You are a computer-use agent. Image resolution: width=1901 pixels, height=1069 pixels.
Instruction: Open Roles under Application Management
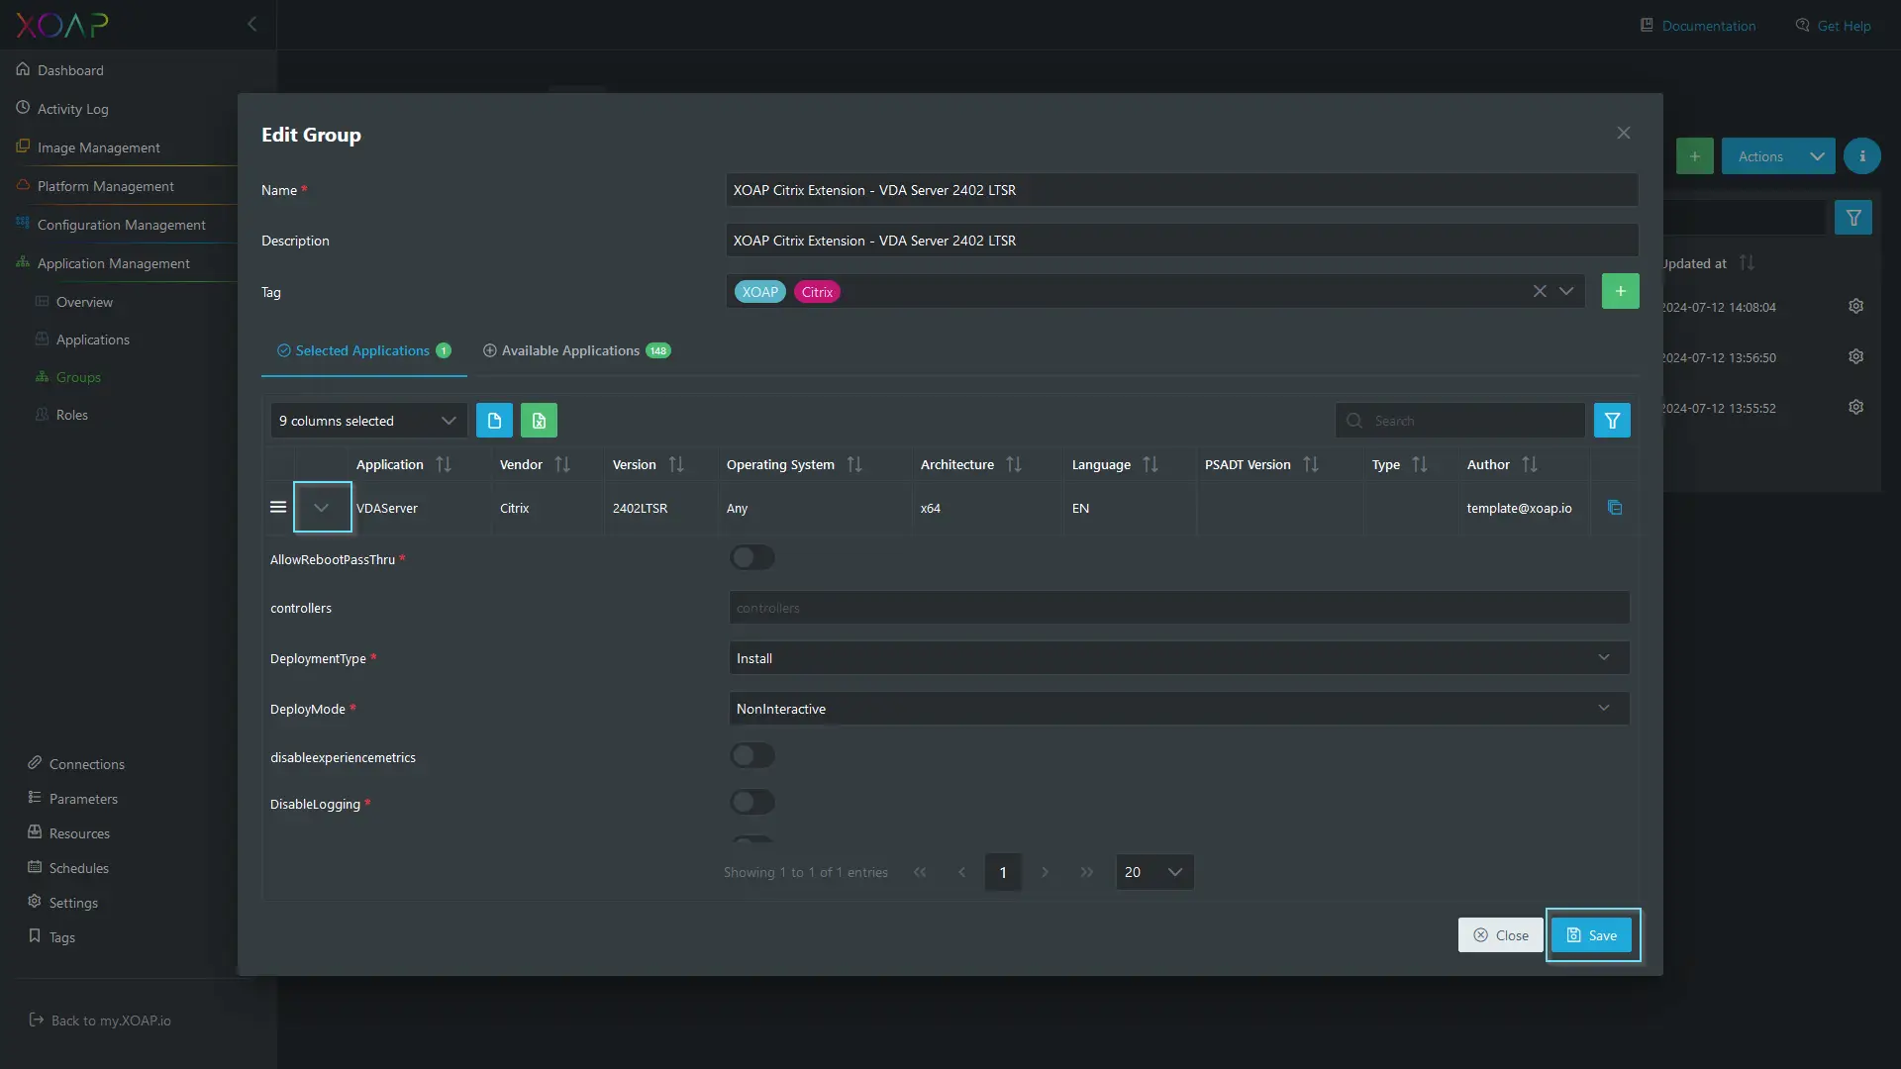[72, 415]
